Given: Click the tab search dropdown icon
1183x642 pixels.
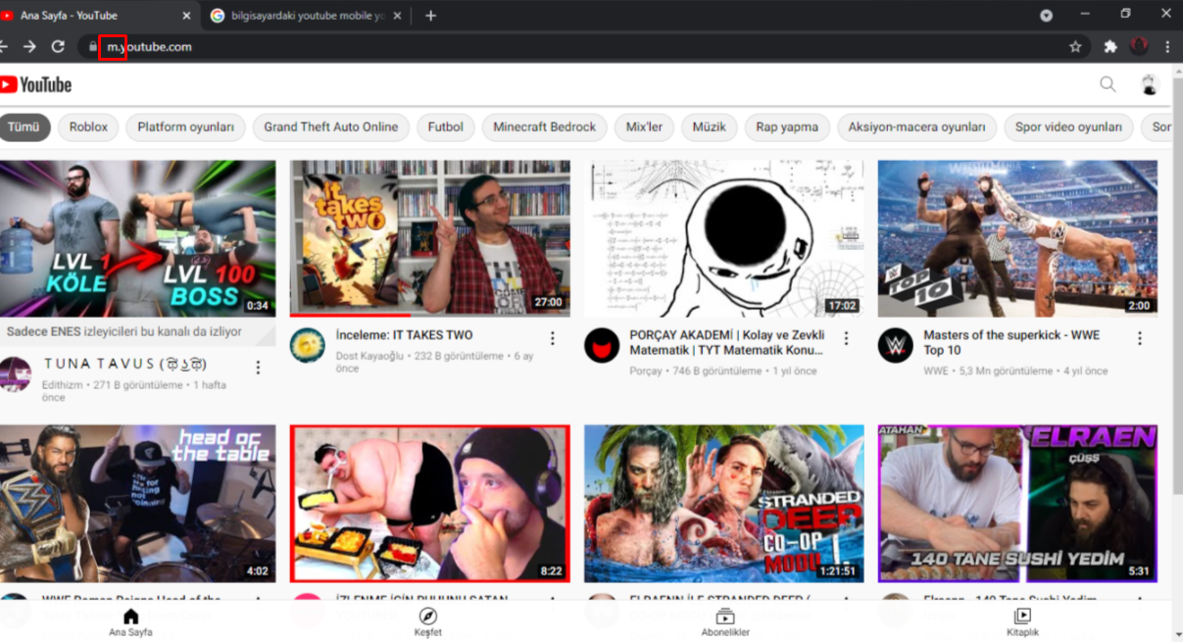Looking at the screenshot, I should (1046, 16).
